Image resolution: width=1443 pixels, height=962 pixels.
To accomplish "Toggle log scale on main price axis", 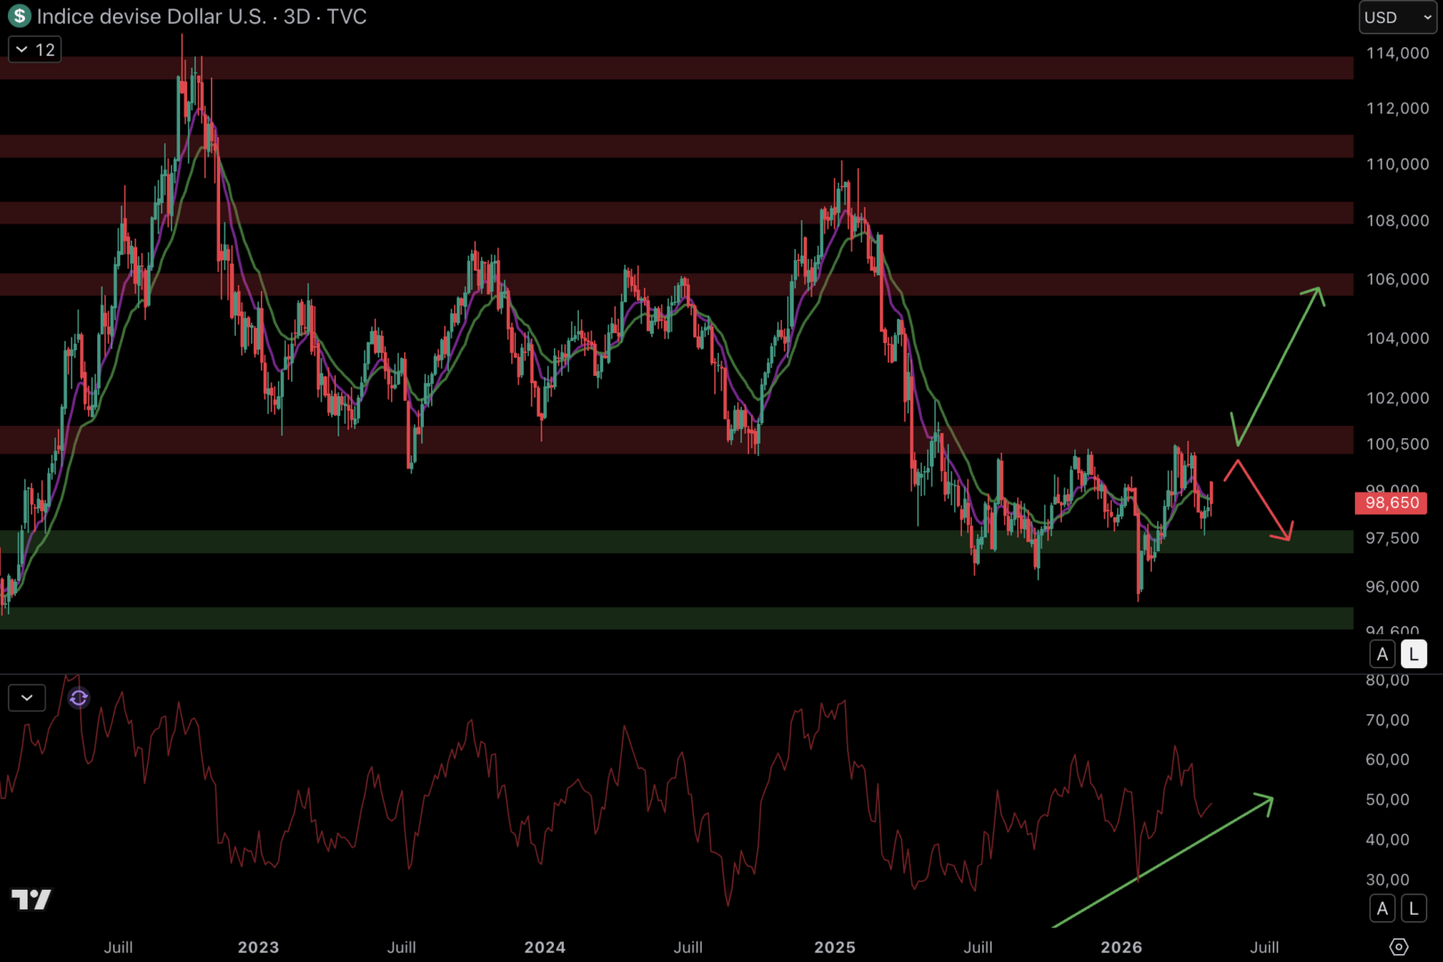I will [1414, 654].
